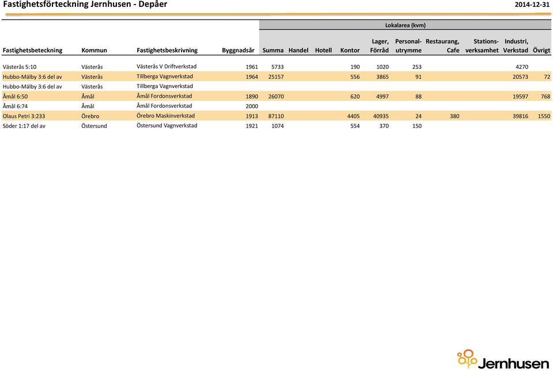
Task: Click the Handel column header
Action: click(298, 51)
